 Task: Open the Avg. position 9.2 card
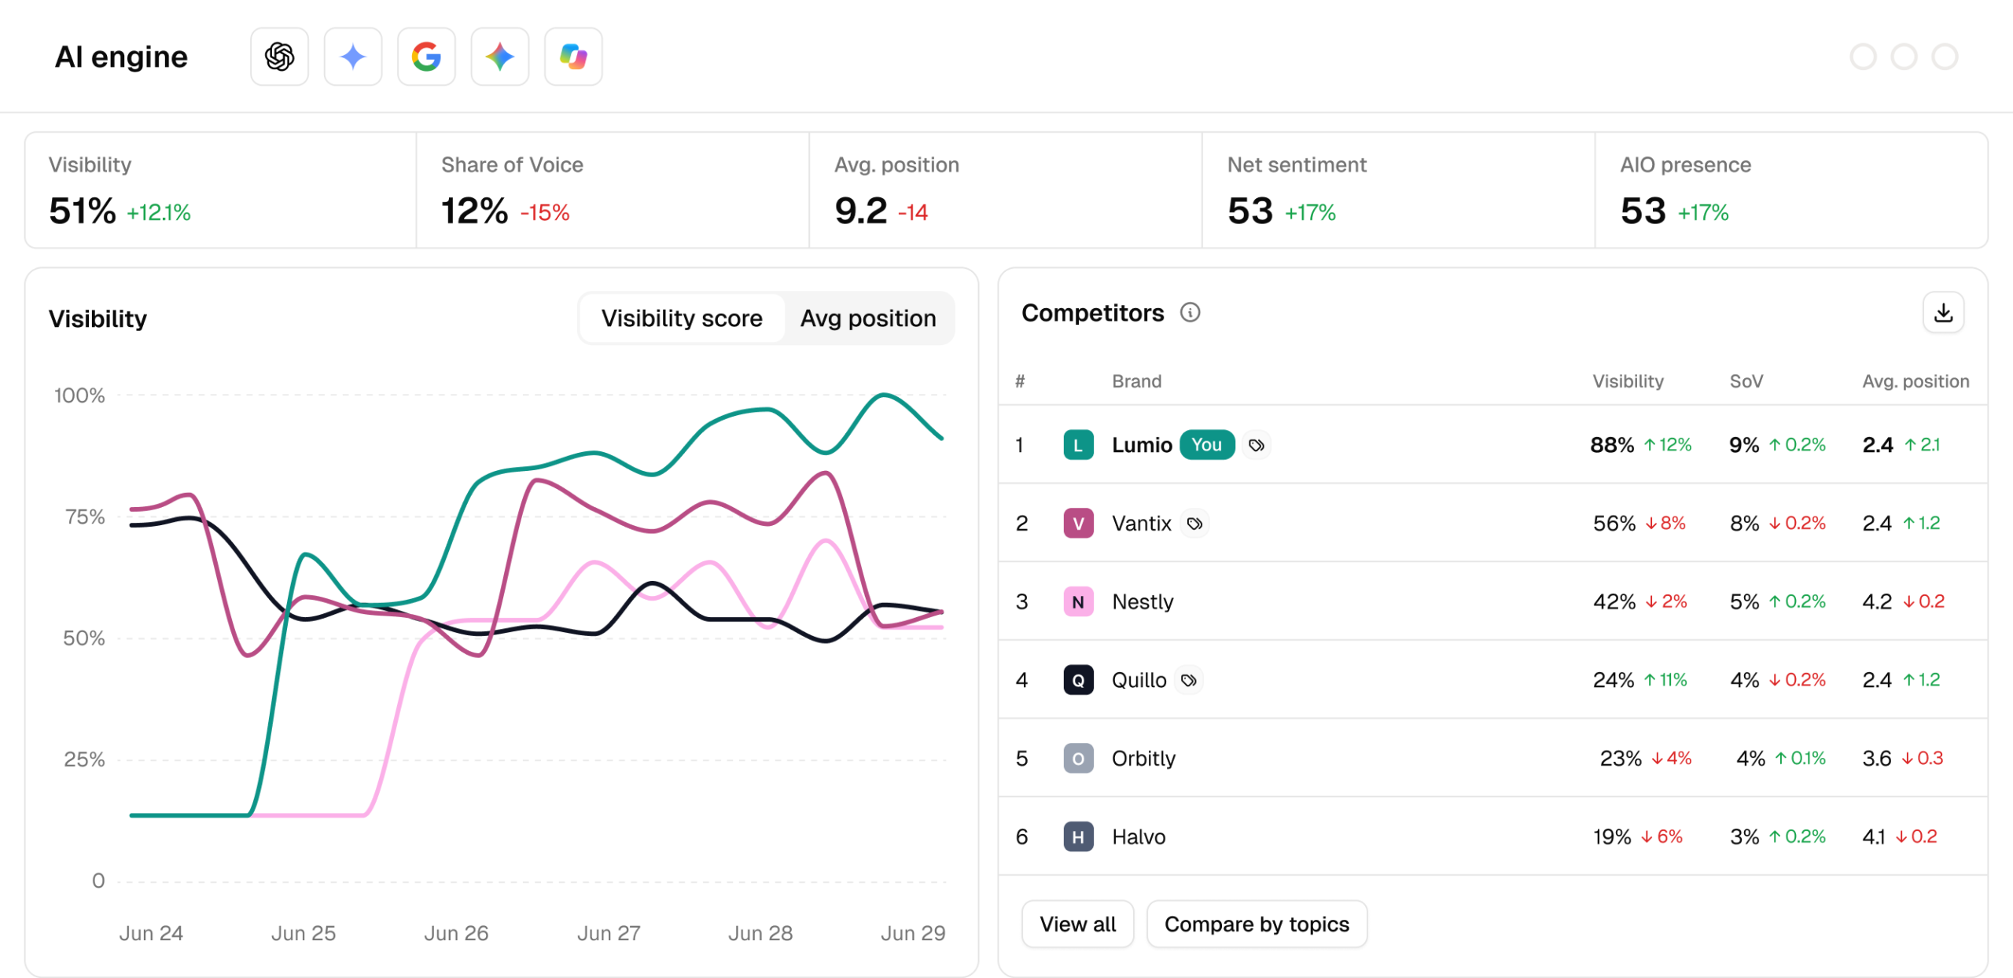point(1006,190)
